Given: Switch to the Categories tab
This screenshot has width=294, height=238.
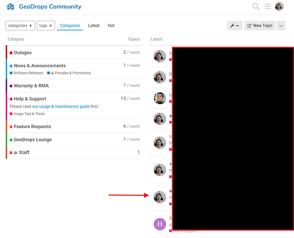Looking at the screenshot, I should tap(70, 26).
